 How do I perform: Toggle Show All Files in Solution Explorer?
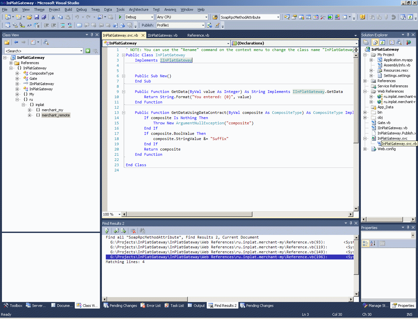click(x=375, y=42)
